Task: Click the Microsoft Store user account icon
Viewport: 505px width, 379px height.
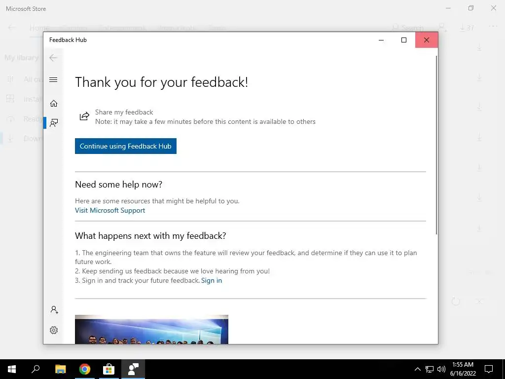Action: pyautogui.click(x=442, y=28)
